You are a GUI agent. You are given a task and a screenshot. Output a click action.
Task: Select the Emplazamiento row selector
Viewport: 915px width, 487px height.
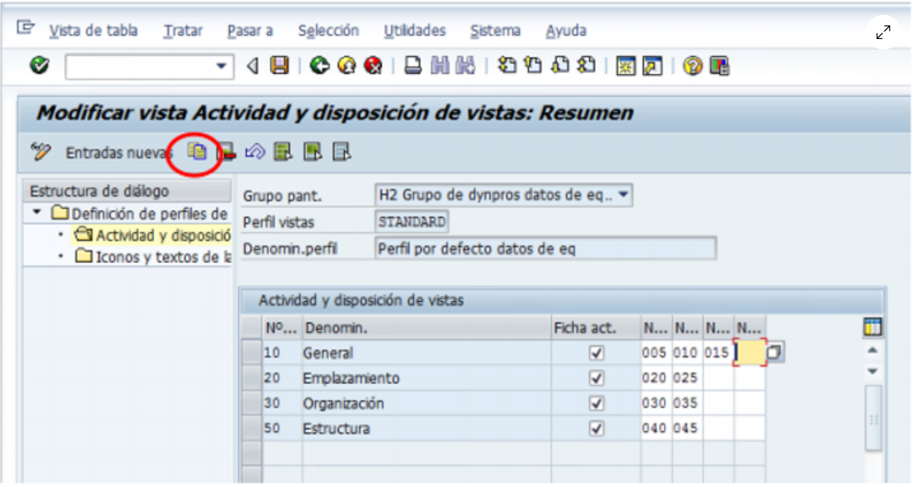[252, 378]
